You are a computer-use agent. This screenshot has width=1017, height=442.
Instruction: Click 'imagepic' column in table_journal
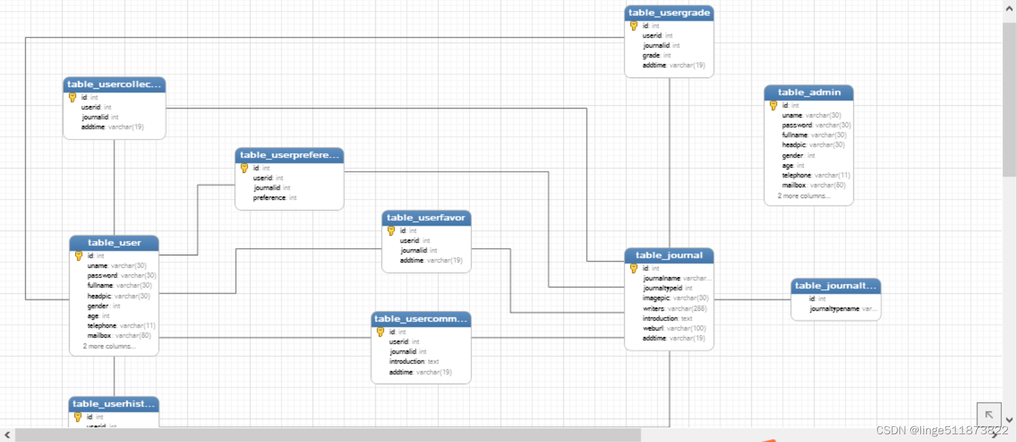tap(676, 298)
